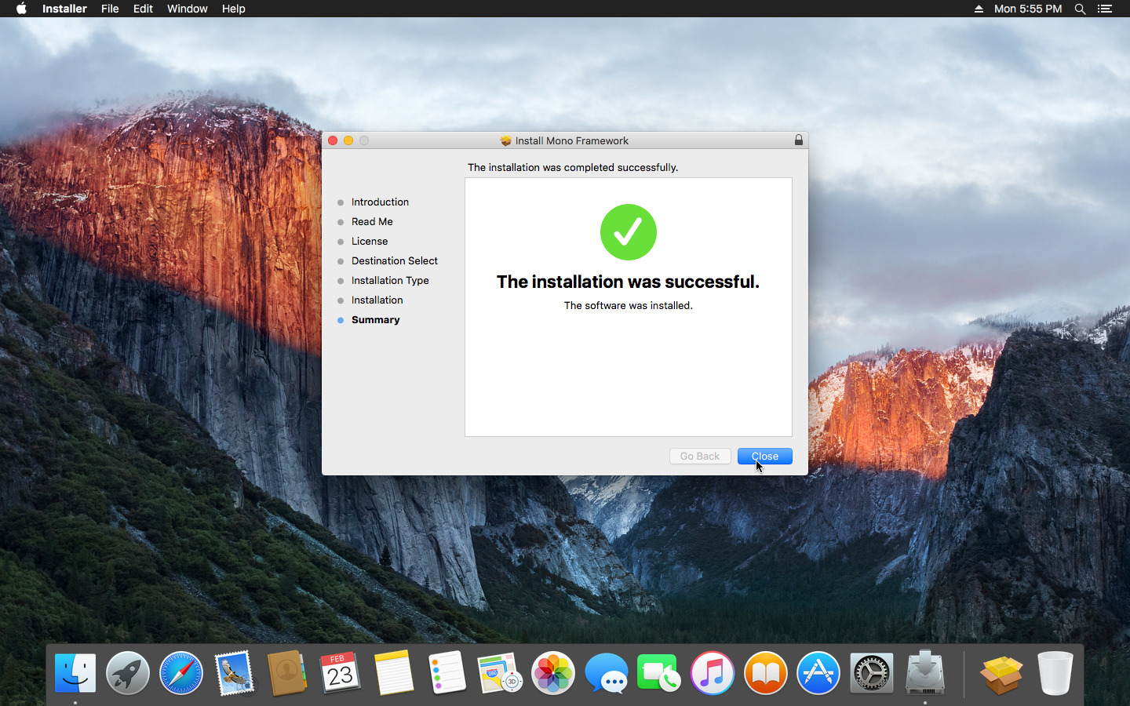The height and width of the screenshot is (706, 1130).
Task: Click the eject icon in menu bar
Action: tap(979, 9)
